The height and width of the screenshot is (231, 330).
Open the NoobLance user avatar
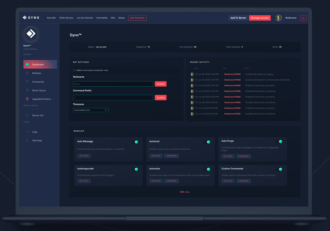click(279, 18)
